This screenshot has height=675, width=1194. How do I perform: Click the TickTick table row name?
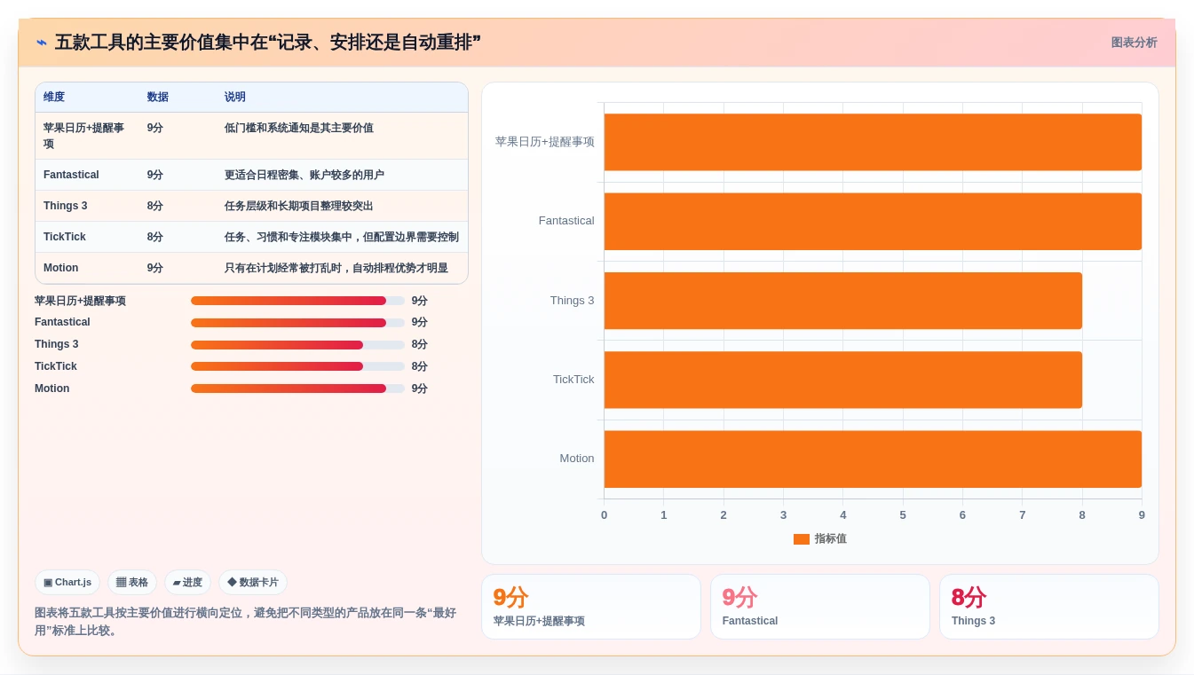click(x=65, y=237)
